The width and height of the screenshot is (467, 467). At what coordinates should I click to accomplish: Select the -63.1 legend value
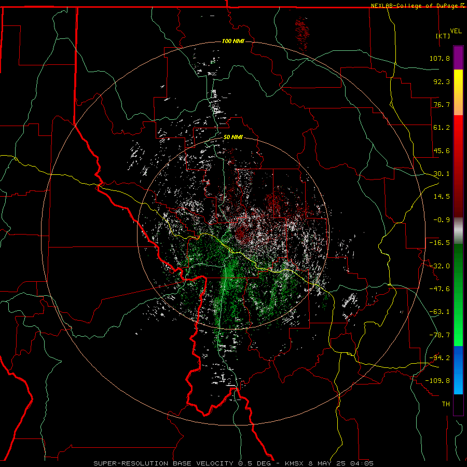tap(439, 312)
